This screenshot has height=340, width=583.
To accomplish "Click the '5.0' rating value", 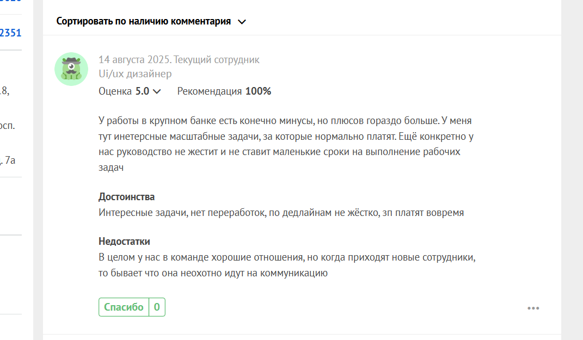I will click(x=142, y=91).
